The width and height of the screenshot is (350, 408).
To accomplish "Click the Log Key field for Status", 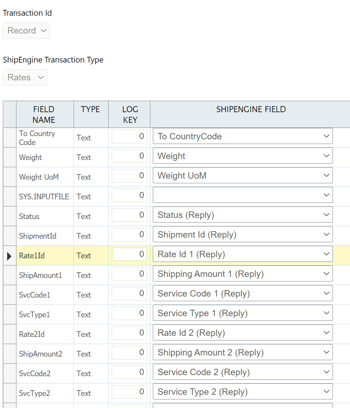I will tap(129, 215).
